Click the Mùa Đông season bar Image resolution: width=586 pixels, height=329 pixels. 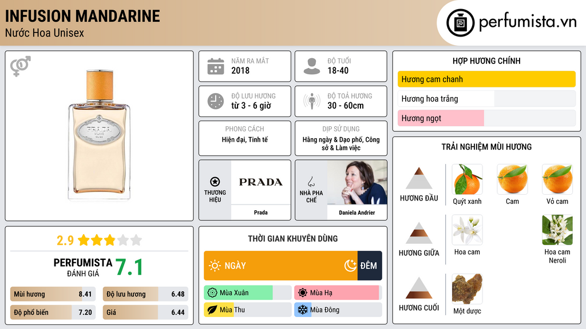coord(338,310)
